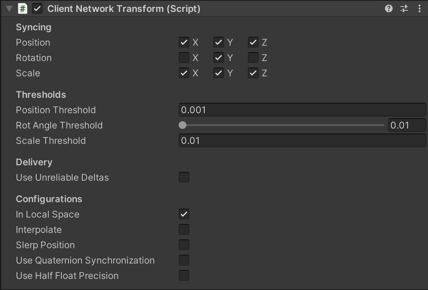Enable Slerp Position
Viewport: 428px width, 290px height.
click(x=184, y=245)
